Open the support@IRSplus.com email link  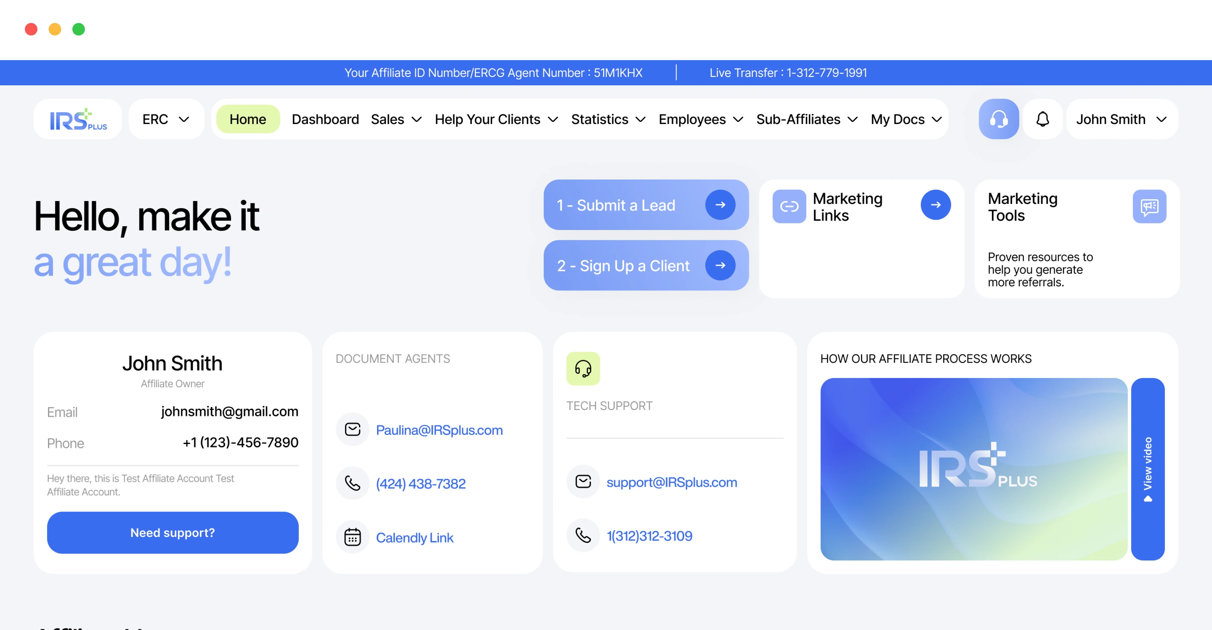(671, 482)
